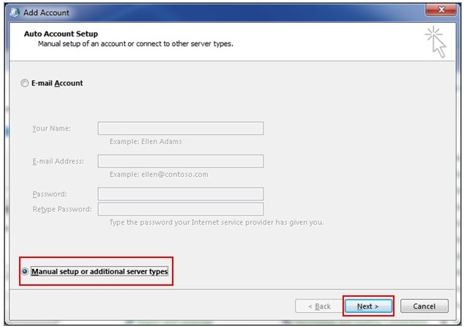Go to the previous step with the Back button
The width and height of the screenshot is (464, 326).
coord(318,306)
